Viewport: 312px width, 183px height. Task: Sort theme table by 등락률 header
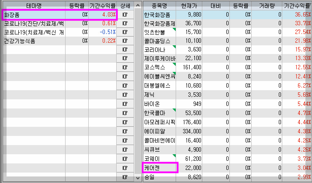tap(77, 6)
